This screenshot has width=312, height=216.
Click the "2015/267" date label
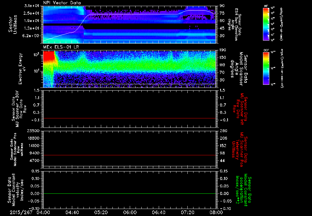21,212
